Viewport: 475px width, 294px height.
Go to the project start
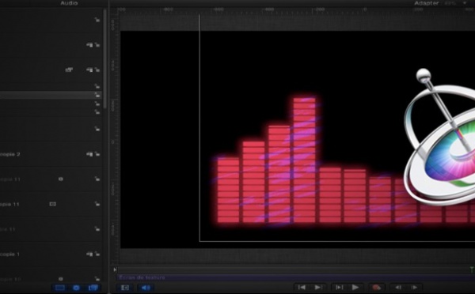tap(302, 288)
